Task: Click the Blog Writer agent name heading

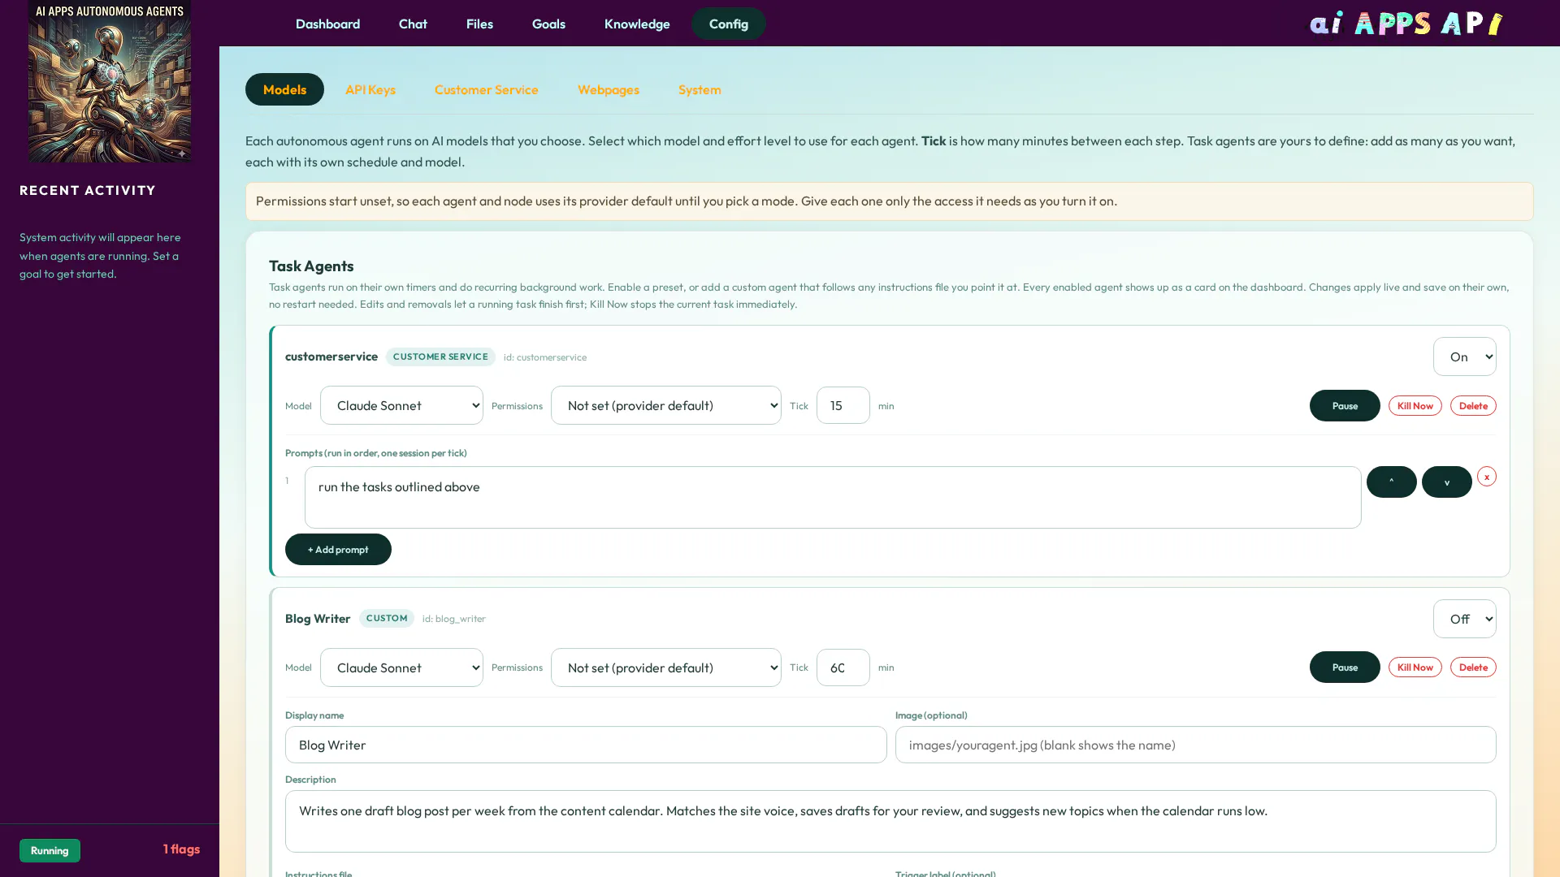Action: (318, 619)
